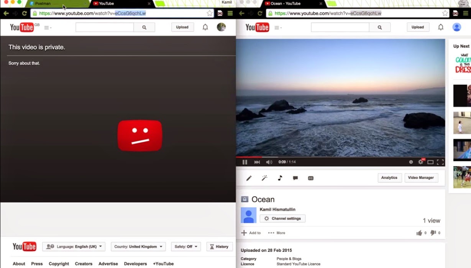Open Video Manager button
The image size is (471, 268).
pyautogui.click(x=421, y=178)
